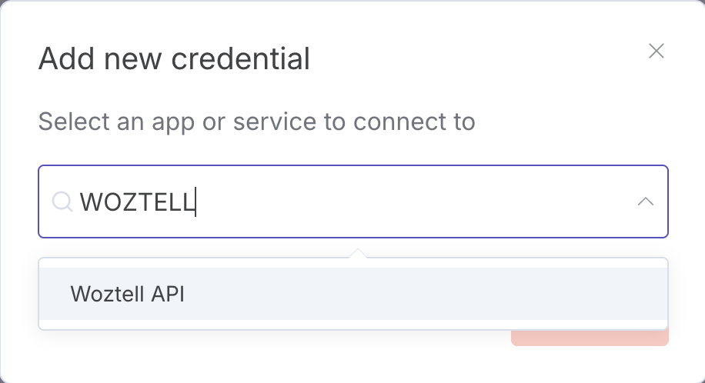Click the magnifying glass search icon
Image resolution: width=705 pixels, height=383 pixels.
[62, 201]
